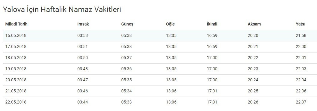Click the 19.05.2018 date cell
The width and height of the screenshot is (317, 111).
pos(16,69)
